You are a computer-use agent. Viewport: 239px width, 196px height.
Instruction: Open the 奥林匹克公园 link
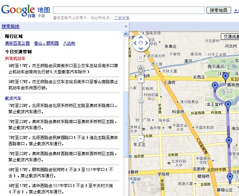click(17, 43)
